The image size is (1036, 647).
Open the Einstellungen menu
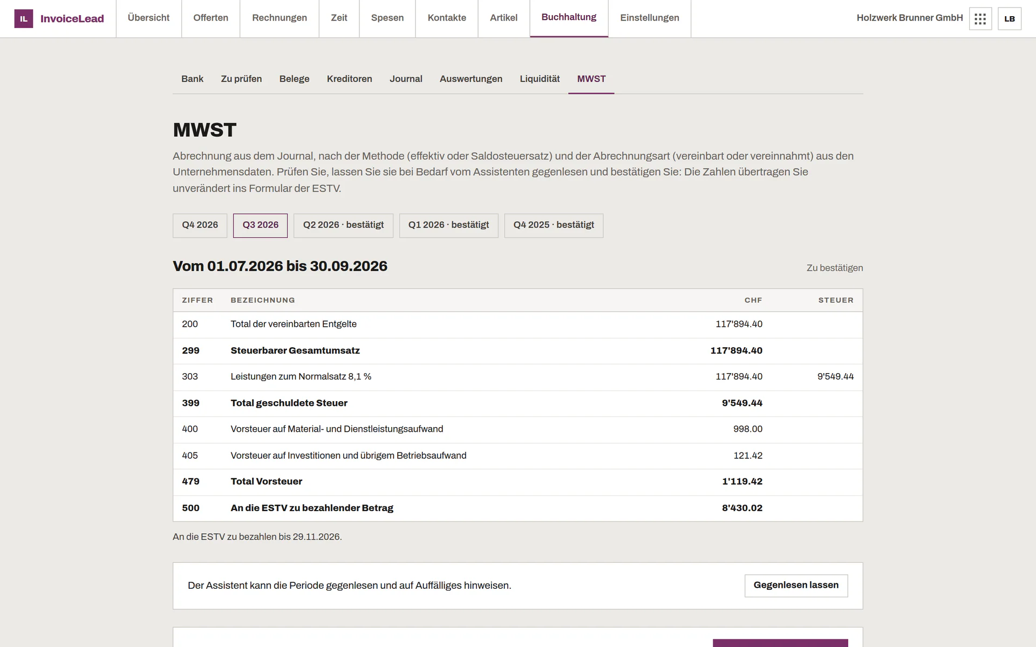(650, 18)
